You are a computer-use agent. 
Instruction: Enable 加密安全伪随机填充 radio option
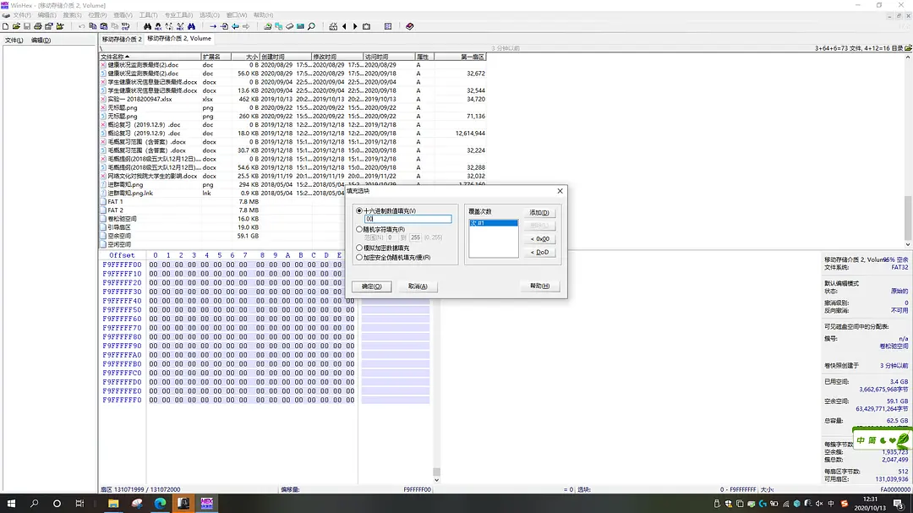point(360,258)
